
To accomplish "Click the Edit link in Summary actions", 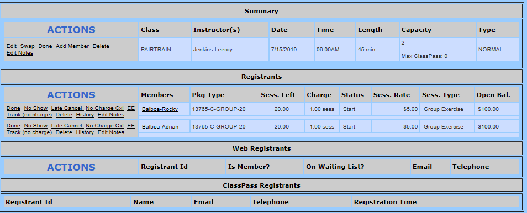I will (12, 46).
